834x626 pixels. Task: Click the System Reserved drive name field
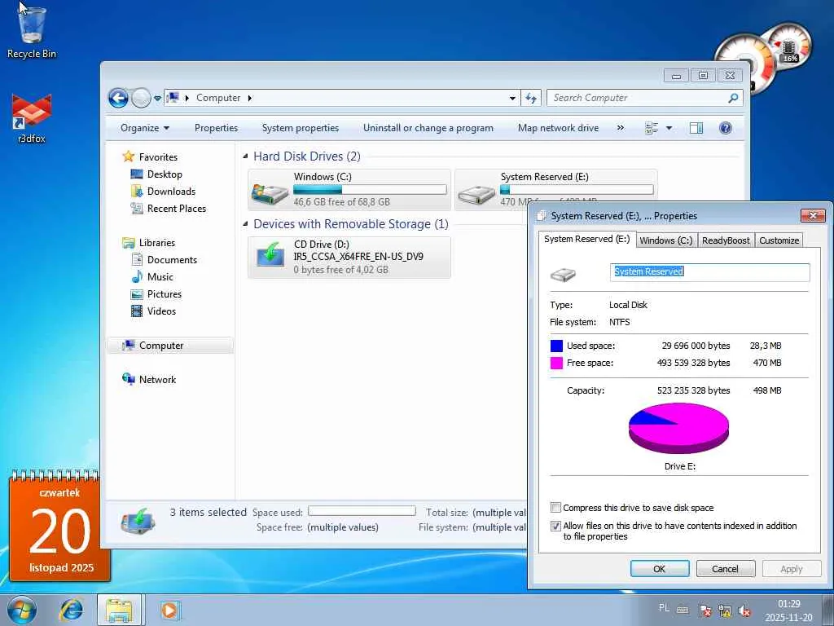(709, 271)
